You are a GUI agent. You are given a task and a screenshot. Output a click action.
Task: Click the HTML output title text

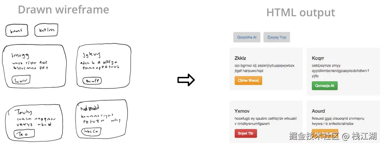pyautogui.click(x=300, y=13)
